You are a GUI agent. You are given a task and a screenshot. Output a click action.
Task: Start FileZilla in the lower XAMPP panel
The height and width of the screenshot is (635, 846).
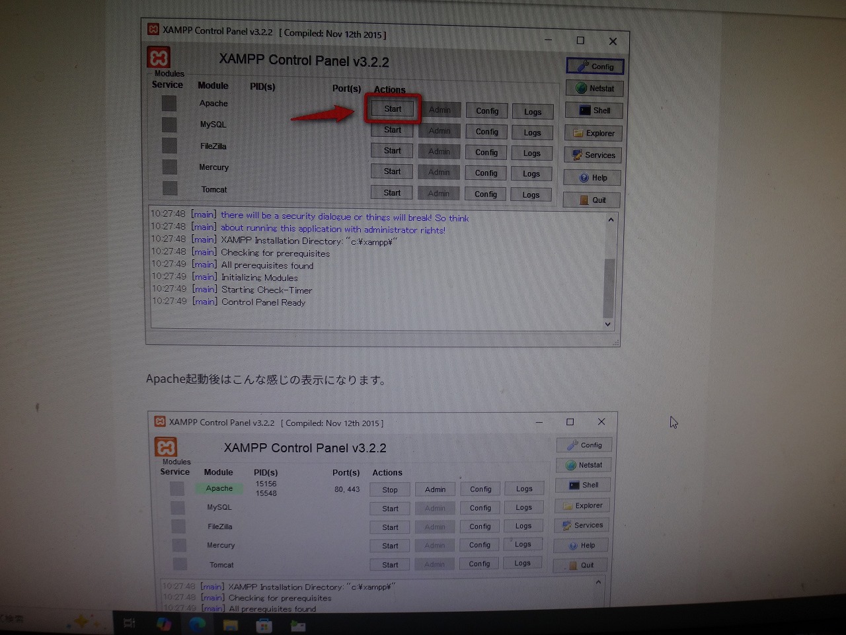click(390, 527)
